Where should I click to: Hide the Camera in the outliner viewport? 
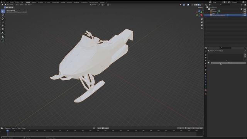[243, 11]
